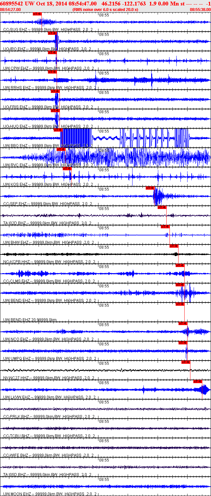This screenshot has height=496, width=211.
Task: Click the 'CC TCBU BHZ' station label
Action: [16, 436]
